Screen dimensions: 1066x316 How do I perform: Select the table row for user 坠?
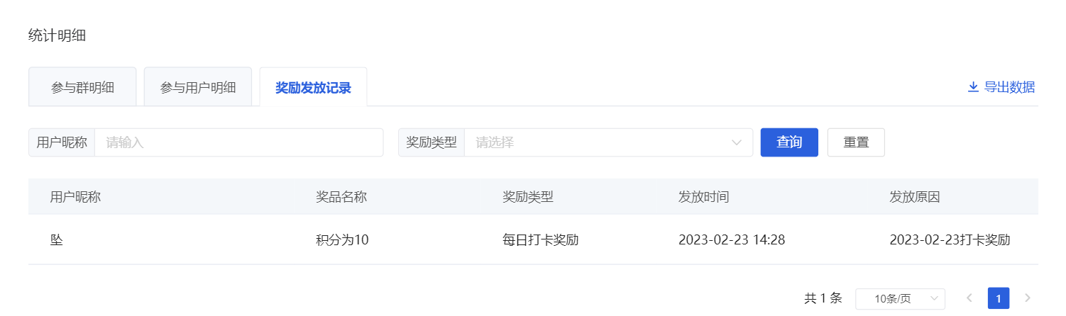coord(533,239)
